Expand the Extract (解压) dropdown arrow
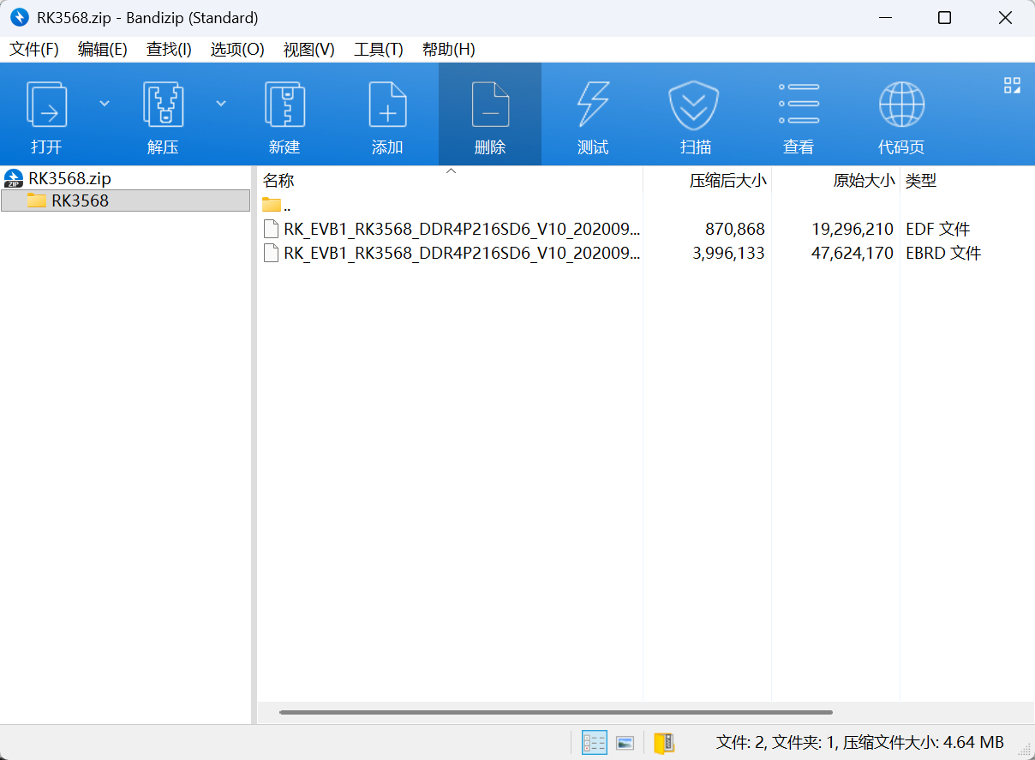The width and height of the screenshot is (1035, 760). [221, 103]
